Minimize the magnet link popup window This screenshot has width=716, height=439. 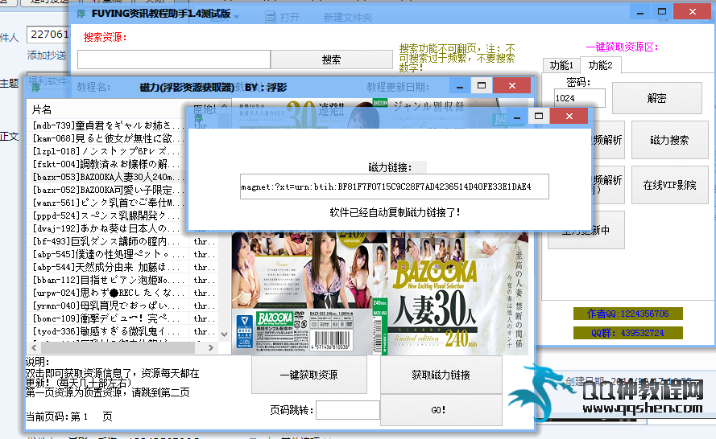pyautogui.click(x=517, y=117)
